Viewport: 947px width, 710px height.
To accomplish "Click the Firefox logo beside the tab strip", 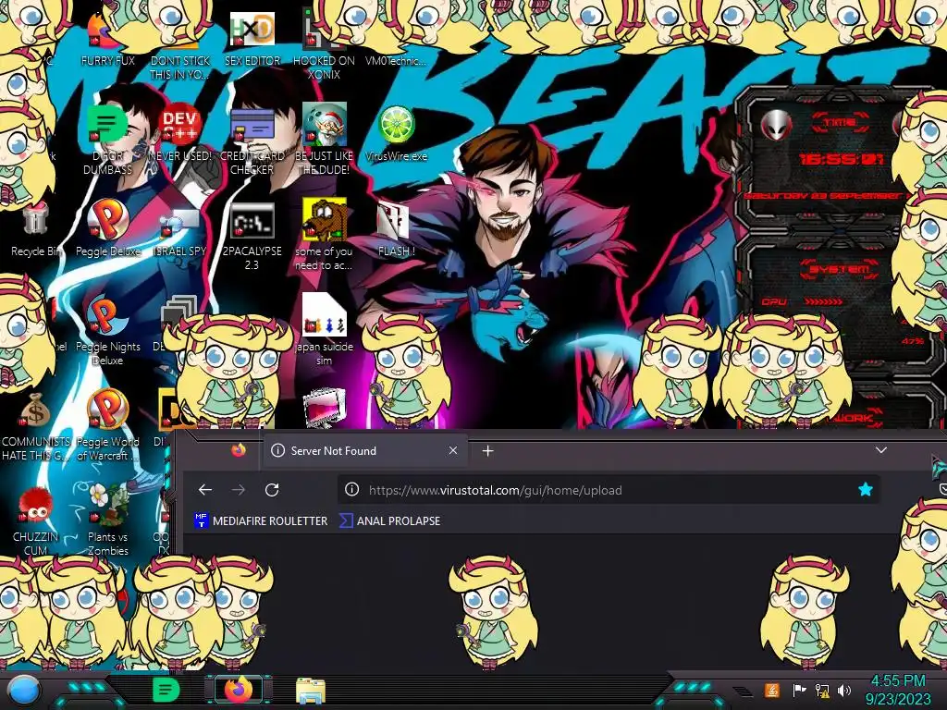I will pyautogui.click(x=239, y=450).
